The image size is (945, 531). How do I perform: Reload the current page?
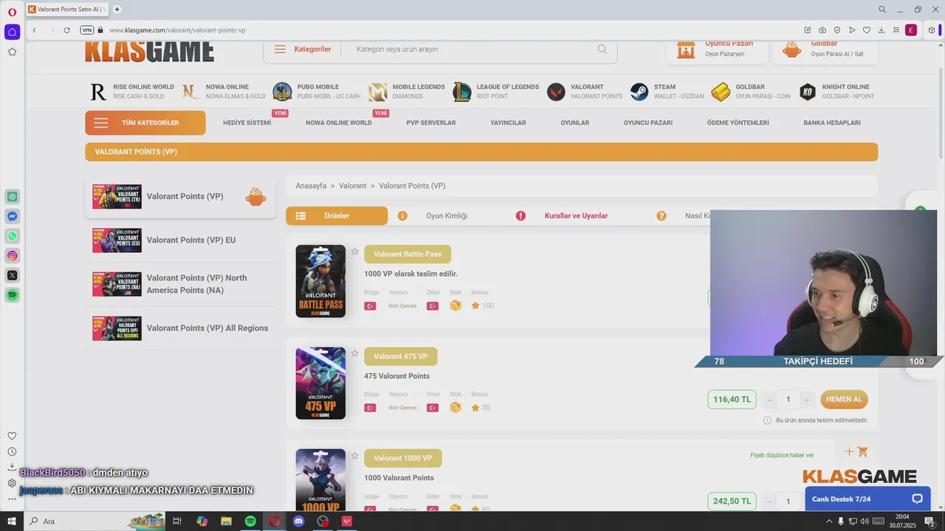(x=66, y=30)
